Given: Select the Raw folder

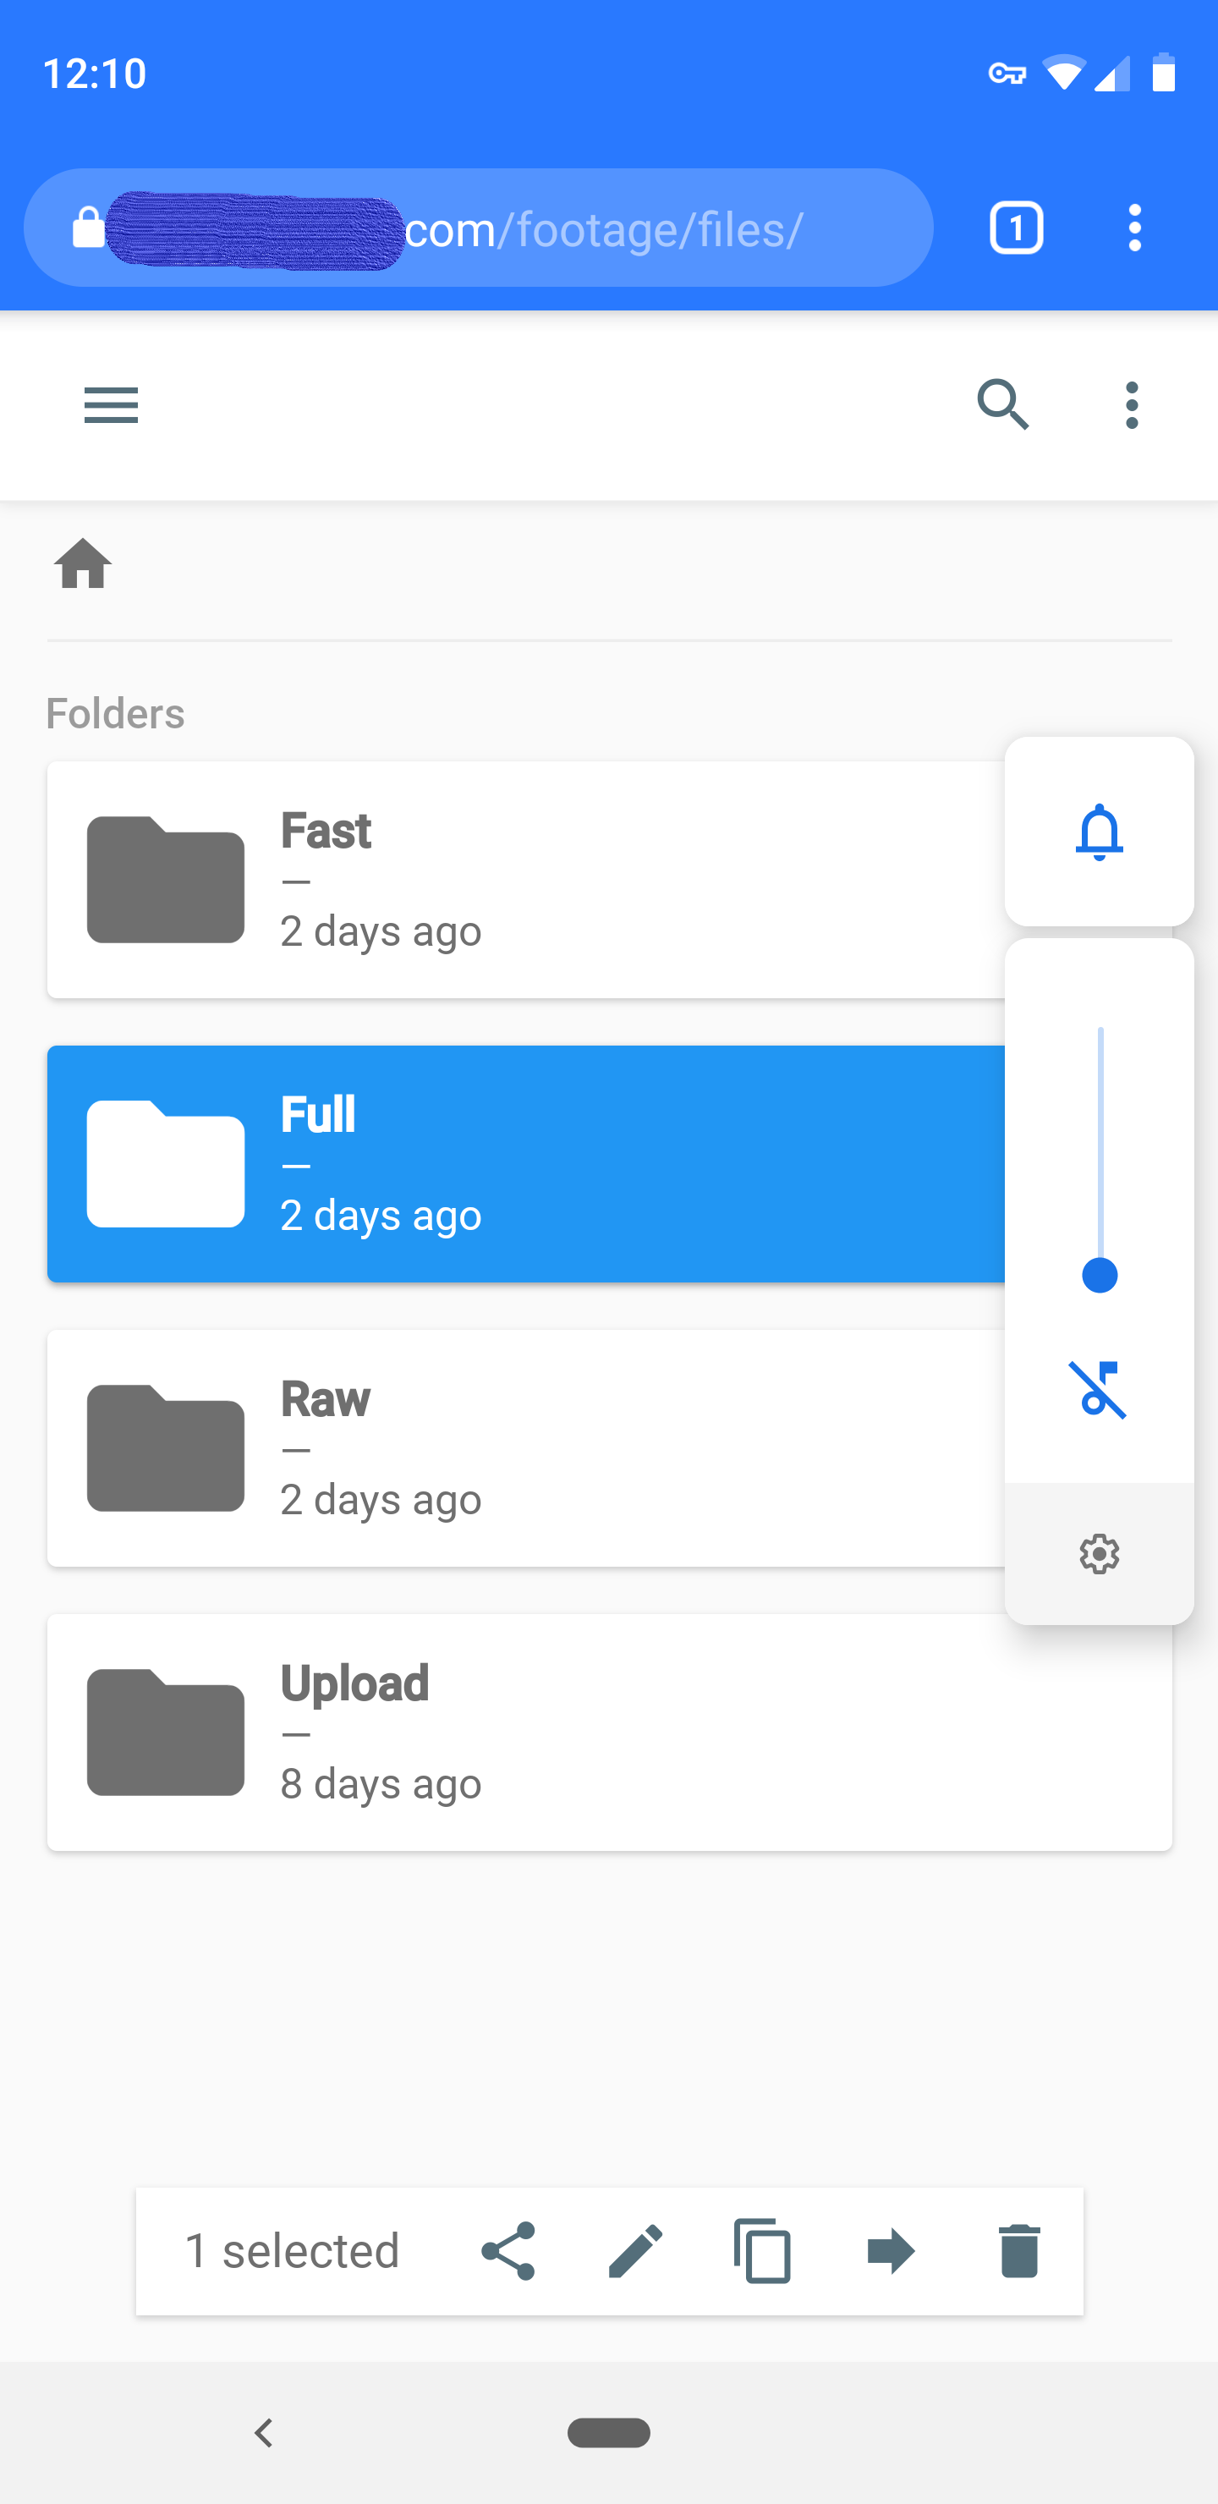Looking at the screenshot, I should pos(526,1448).
